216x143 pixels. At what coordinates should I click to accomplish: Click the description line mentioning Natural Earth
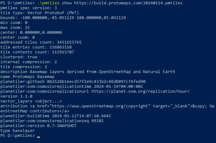coord(88,71)
